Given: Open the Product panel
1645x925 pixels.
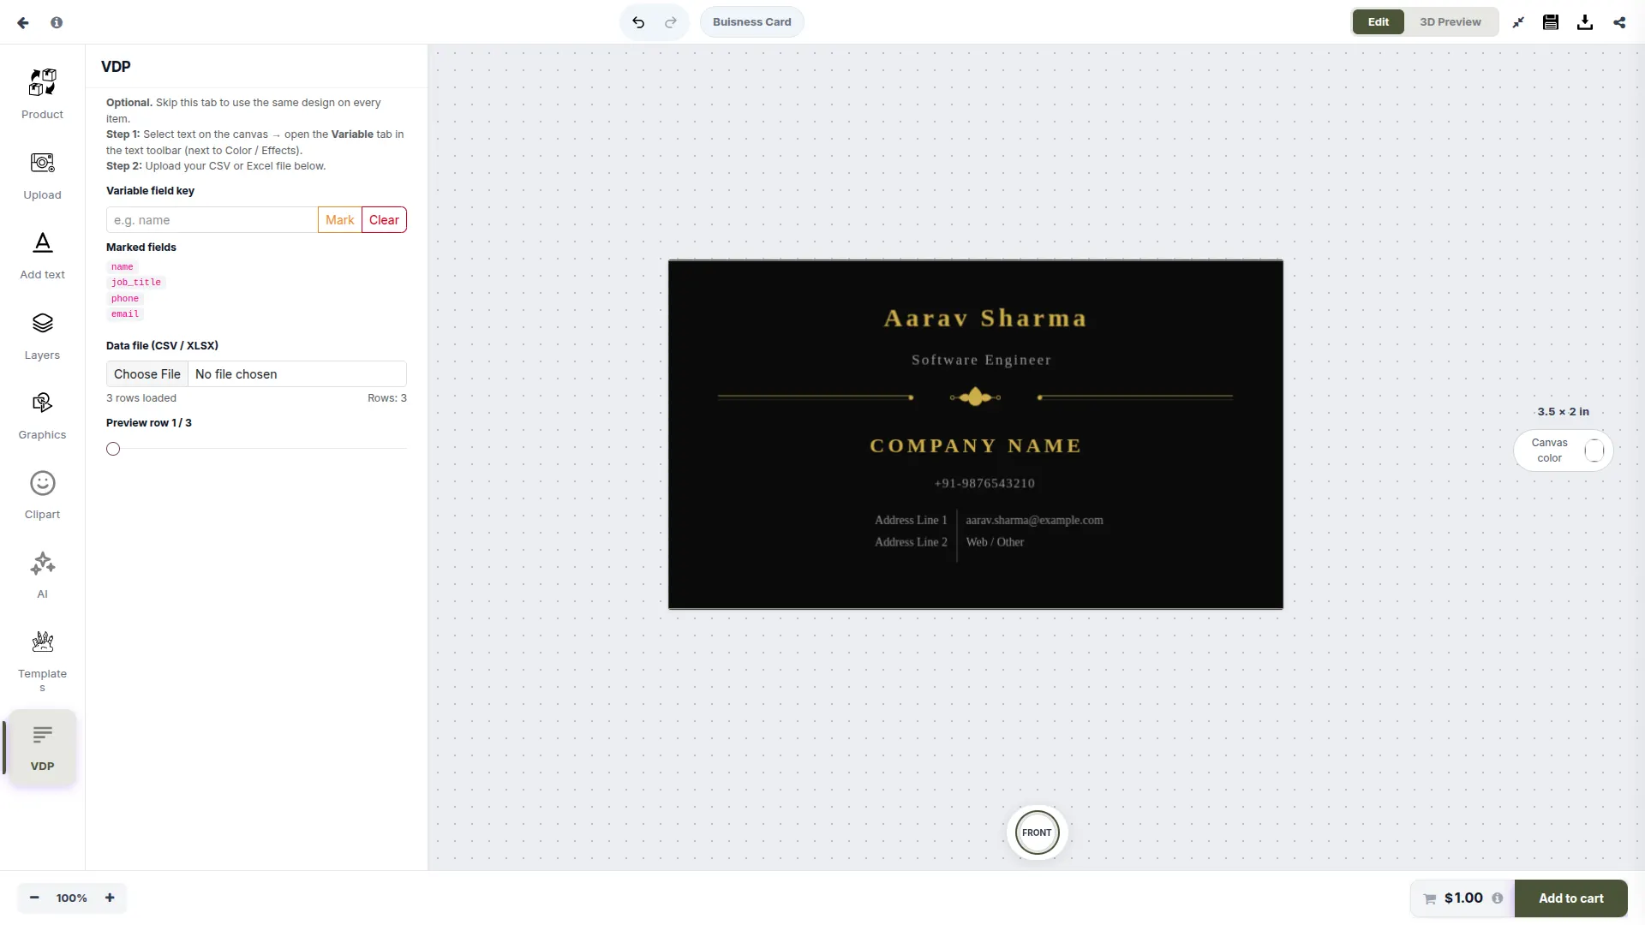Looking at the screenshot, I should pos(42,94).
